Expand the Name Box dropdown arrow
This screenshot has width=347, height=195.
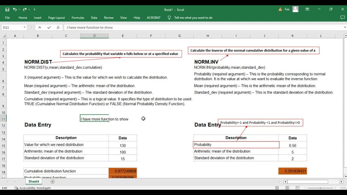[24, 27]
